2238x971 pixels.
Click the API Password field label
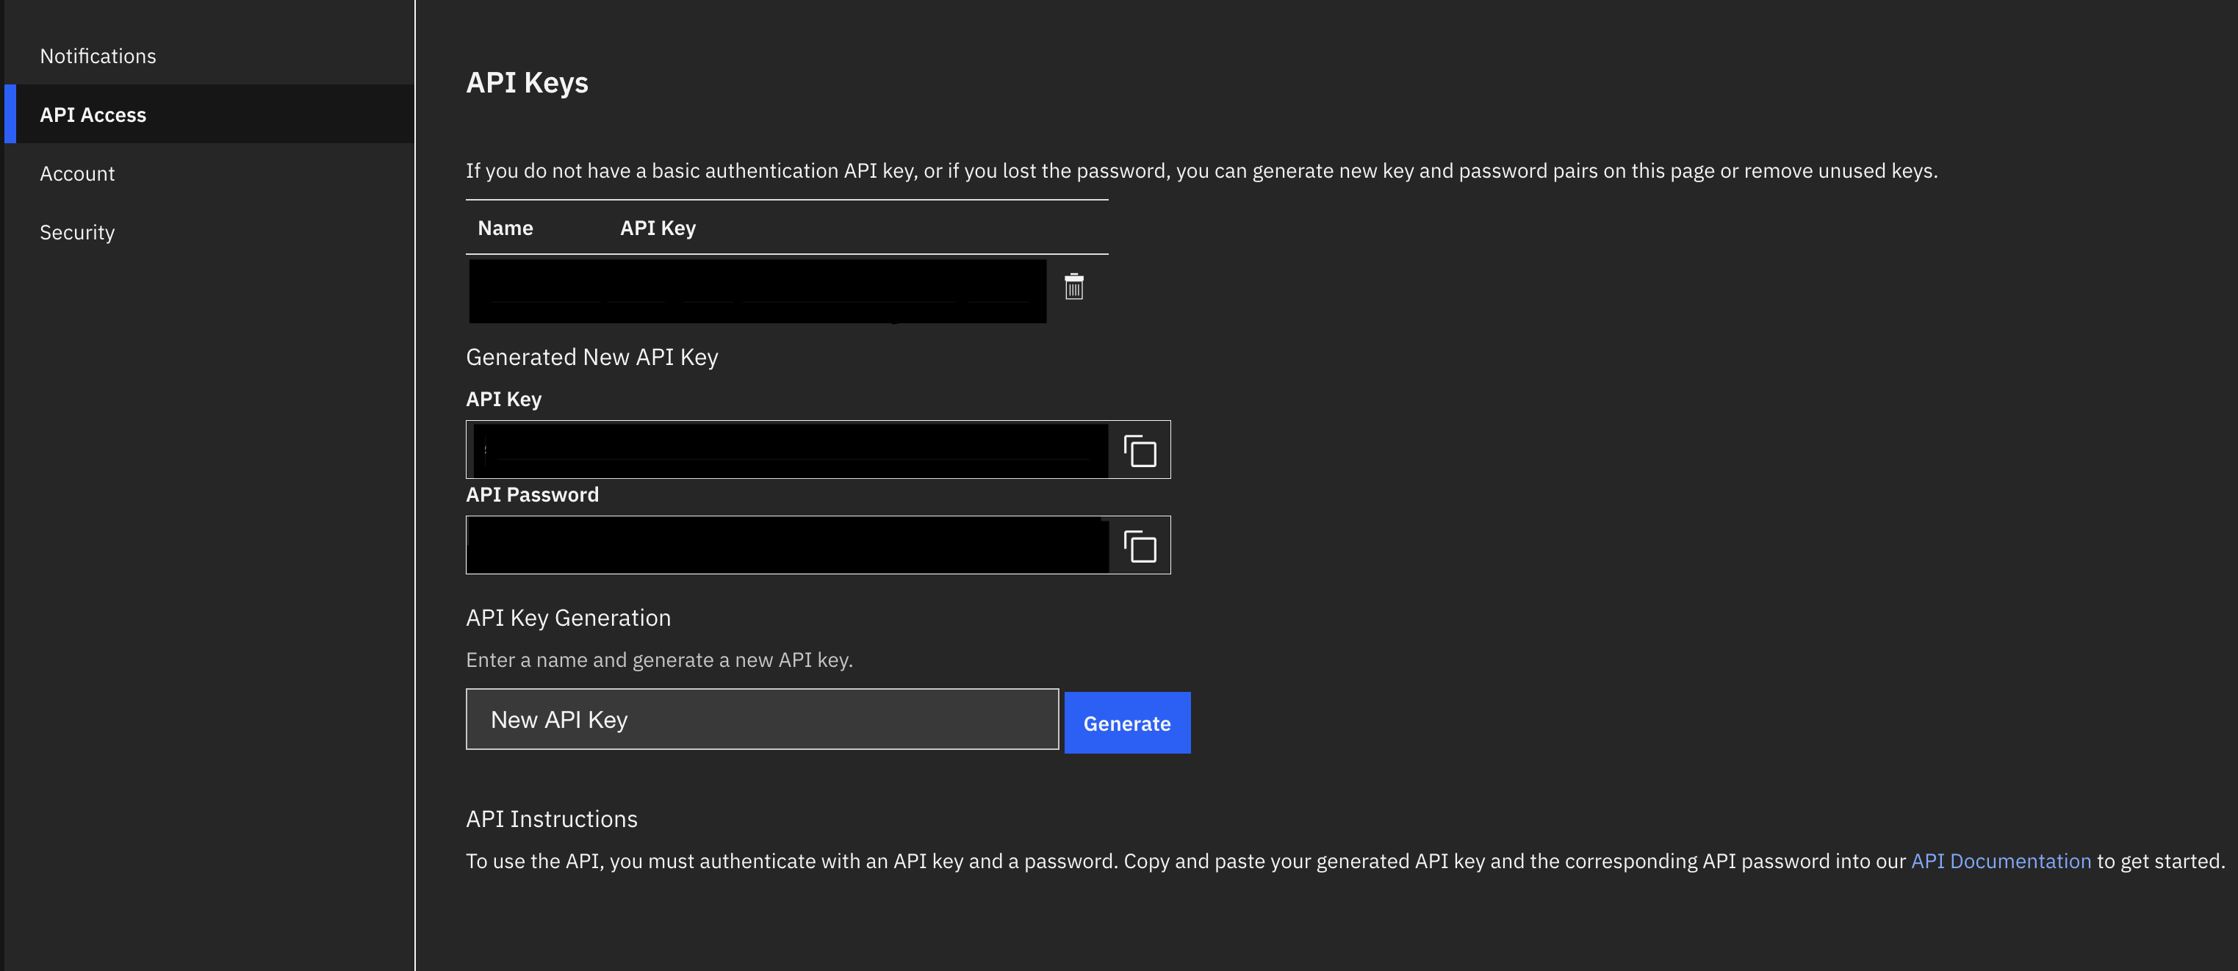tap(533, 494)
